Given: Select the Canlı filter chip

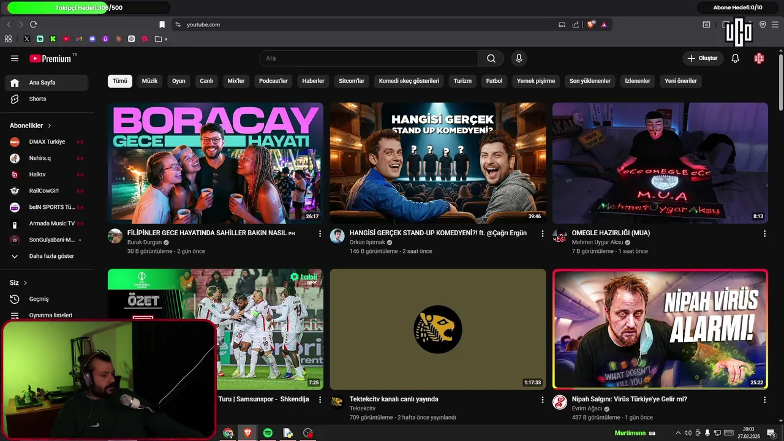Looking at the screenshot, I should click(x=206, y=81).
